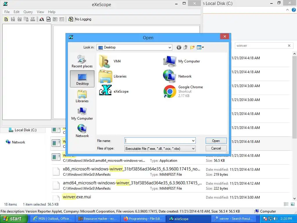Click the Font (AA) toolbar icon

42,19
